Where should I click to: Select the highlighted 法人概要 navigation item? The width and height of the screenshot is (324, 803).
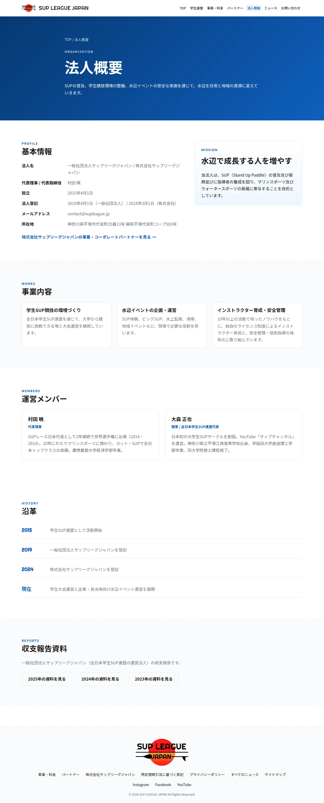[254, 8]
